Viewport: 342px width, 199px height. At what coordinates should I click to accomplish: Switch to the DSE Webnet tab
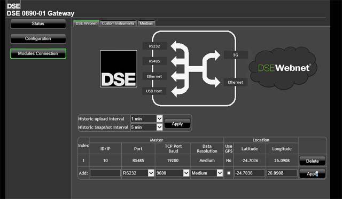[86, 23]
